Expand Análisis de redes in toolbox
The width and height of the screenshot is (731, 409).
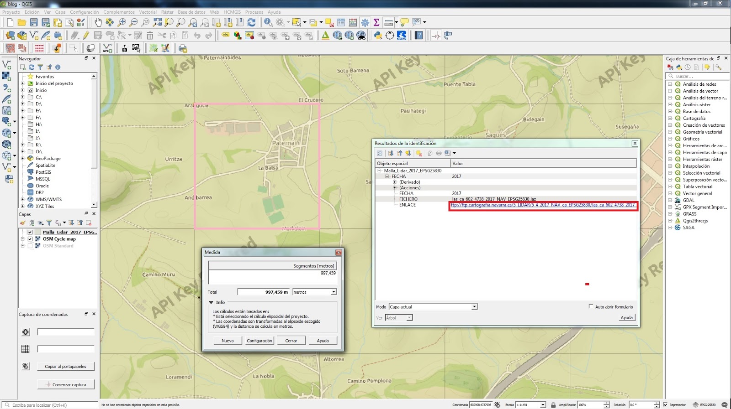(x=670, y=84)
